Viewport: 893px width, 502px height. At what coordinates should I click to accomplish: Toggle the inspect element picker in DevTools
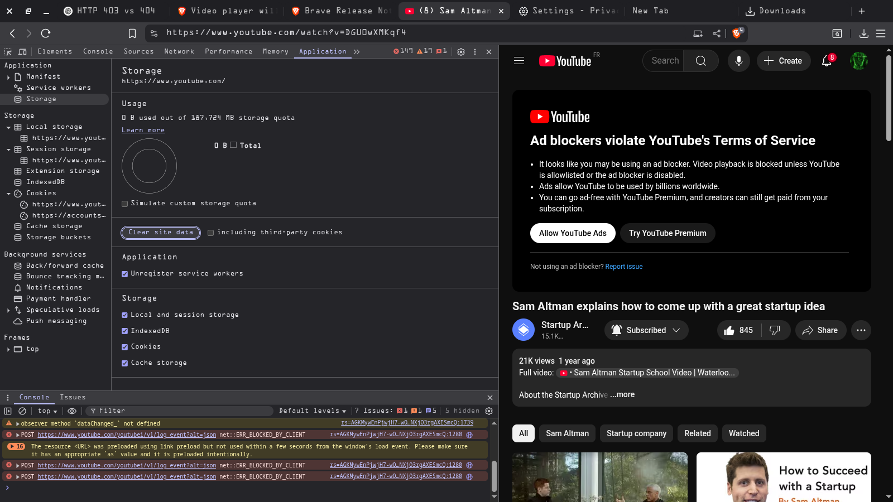click(x=8, y=52)
